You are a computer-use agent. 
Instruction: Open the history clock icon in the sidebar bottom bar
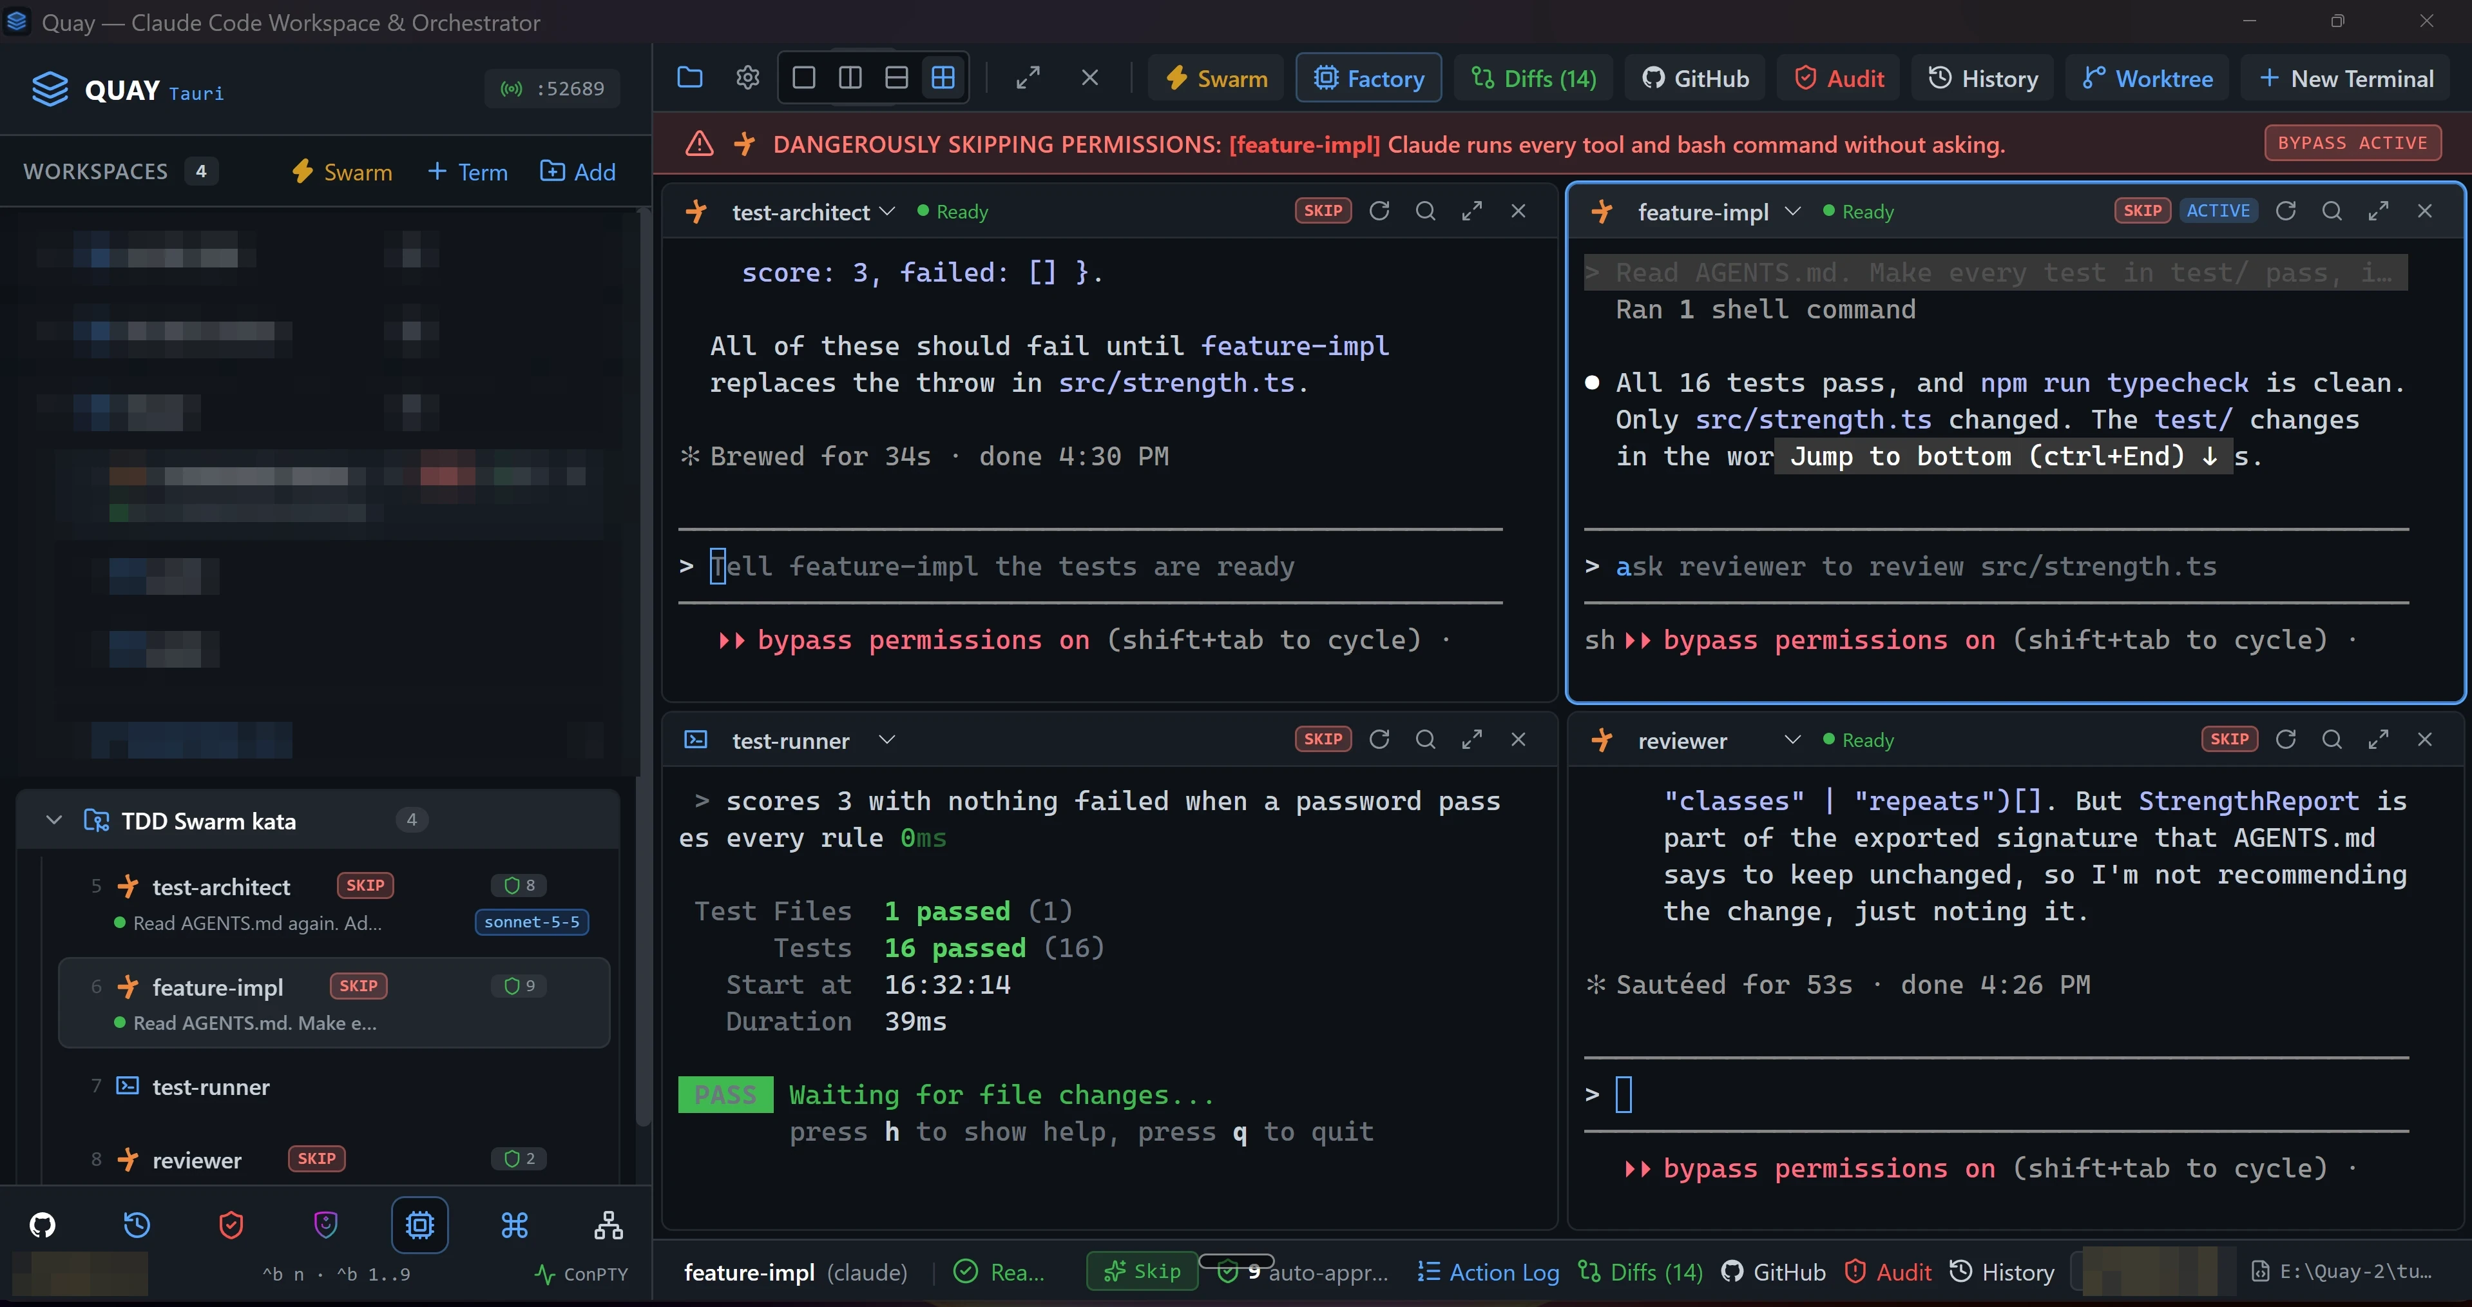click(x=137, y=1225)
